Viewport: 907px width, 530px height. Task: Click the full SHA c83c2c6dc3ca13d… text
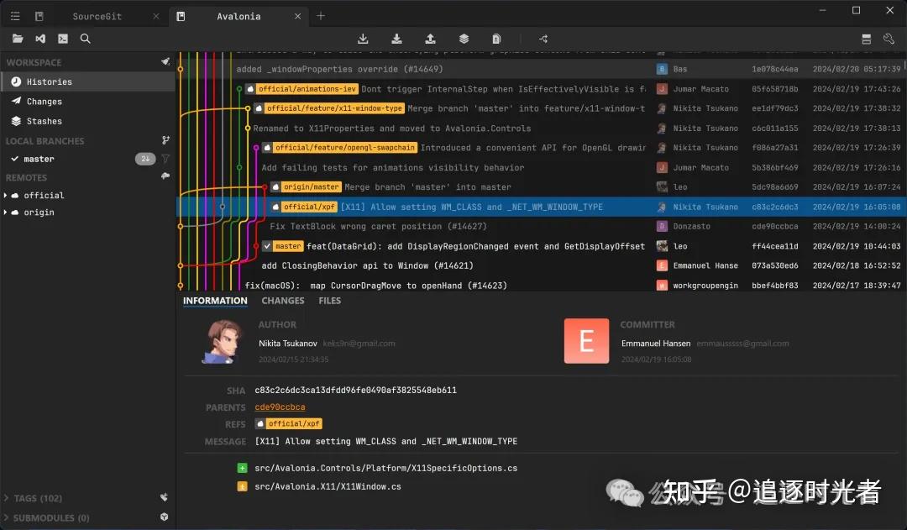click(x=356, y=390)
